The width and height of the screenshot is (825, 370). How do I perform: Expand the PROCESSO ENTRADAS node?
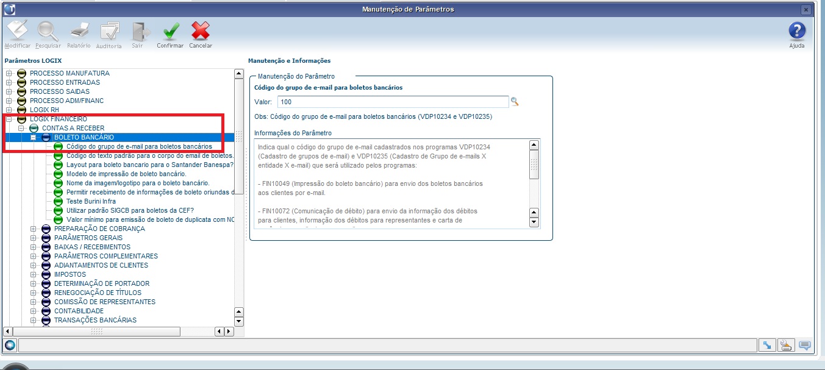click(x=9, y=83)
